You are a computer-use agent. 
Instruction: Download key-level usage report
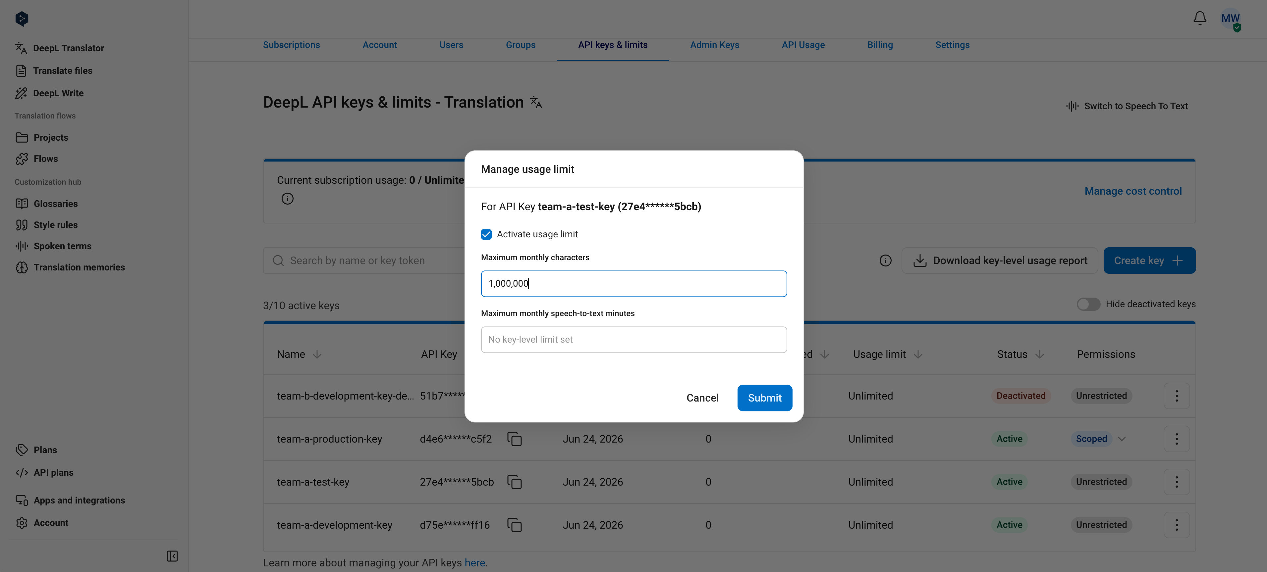click(999, 261)
